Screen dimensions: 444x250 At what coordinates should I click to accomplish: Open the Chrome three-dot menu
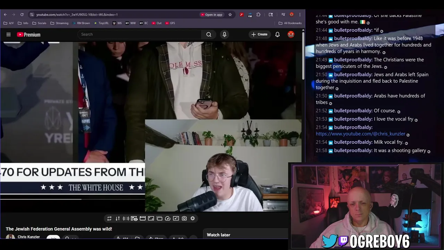tap(300, 15)
